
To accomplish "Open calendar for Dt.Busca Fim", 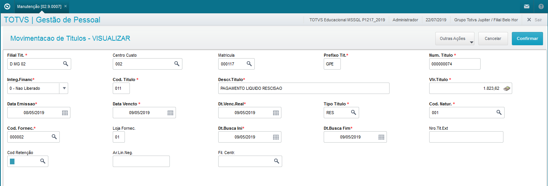I will pos(381,137).
